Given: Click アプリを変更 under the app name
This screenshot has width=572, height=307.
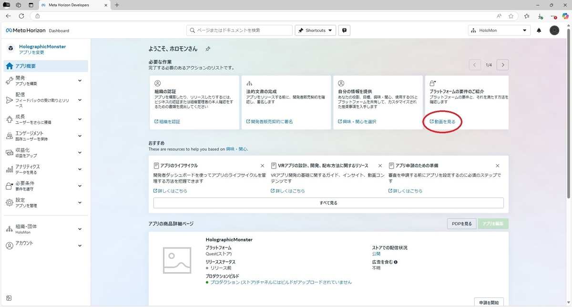Looking at the screenshot, I should [x=31, y=52].
